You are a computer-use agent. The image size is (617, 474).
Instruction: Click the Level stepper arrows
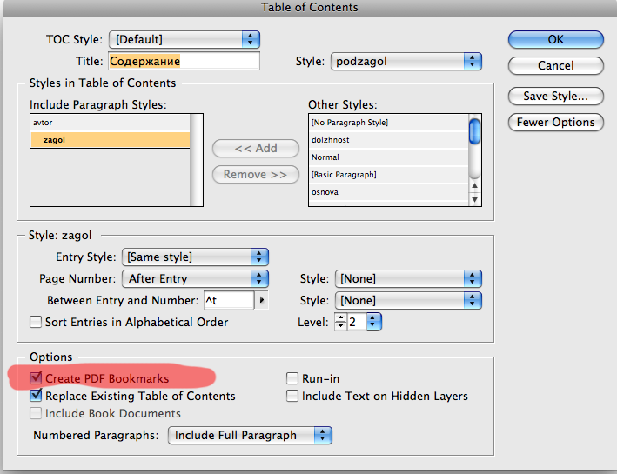pyautogui.click(x=340, y=322)
